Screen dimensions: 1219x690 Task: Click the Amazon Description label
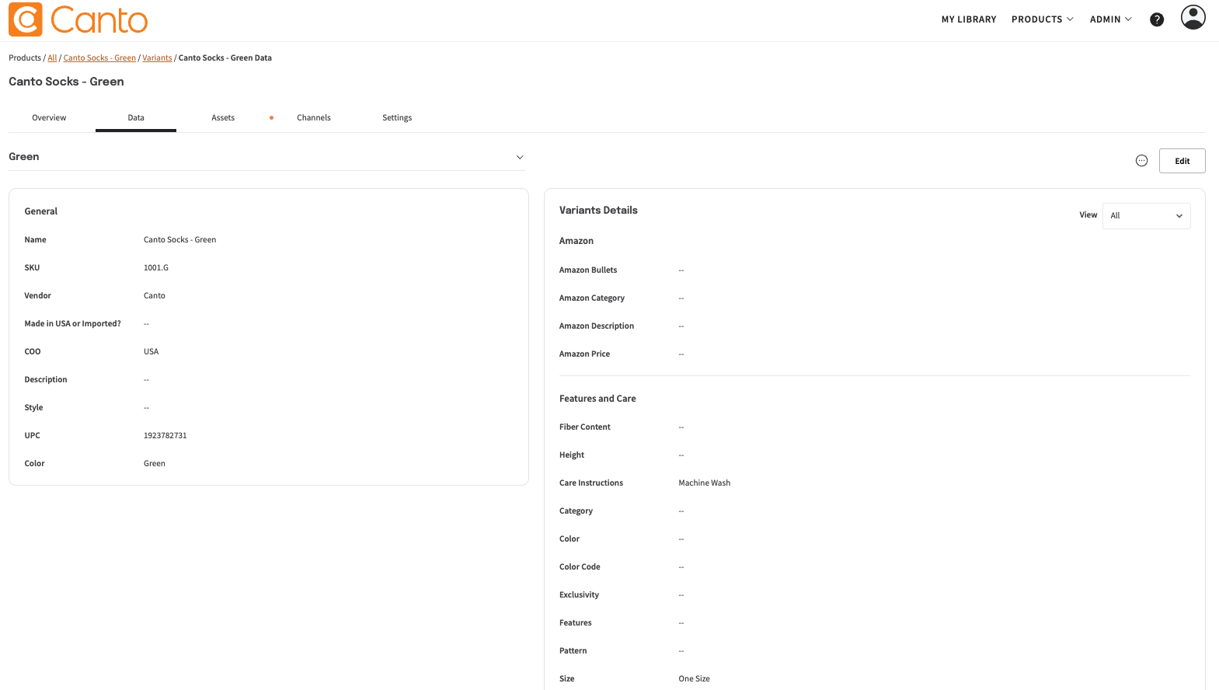point(597,326)
